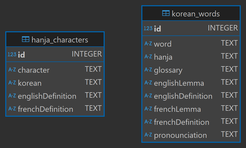Select the id primary key name in korean_words
This screenshot has height=148, width=246.
tap(158, 29)
